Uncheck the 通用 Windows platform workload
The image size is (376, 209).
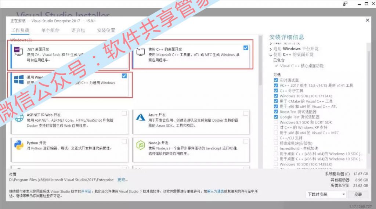[x=124, y=76]
